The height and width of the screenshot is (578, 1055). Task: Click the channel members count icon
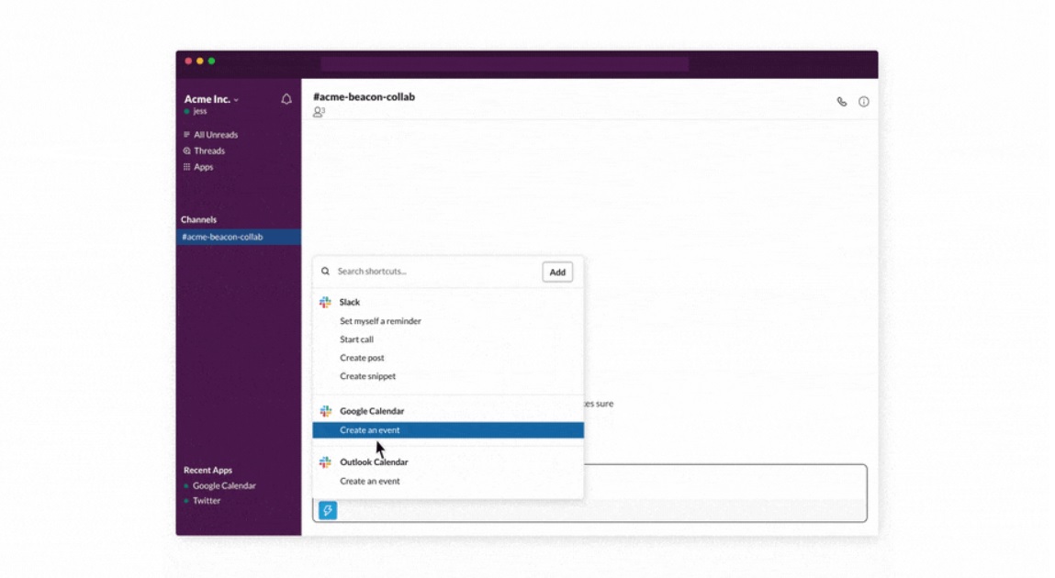point(319,112)
